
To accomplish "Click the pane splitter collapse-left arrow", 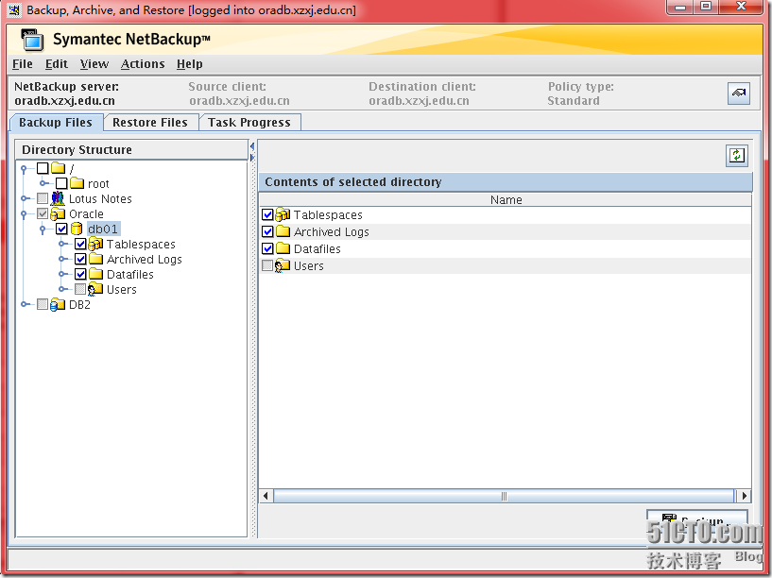I will 252,146.
